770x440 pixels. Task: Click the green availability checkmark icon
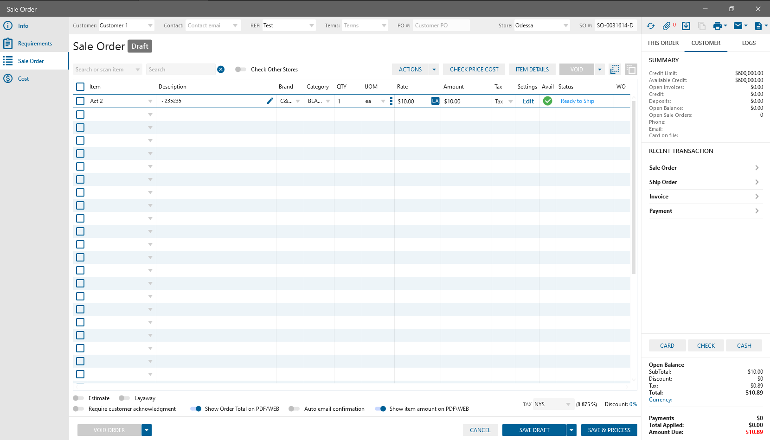[547, 101]
